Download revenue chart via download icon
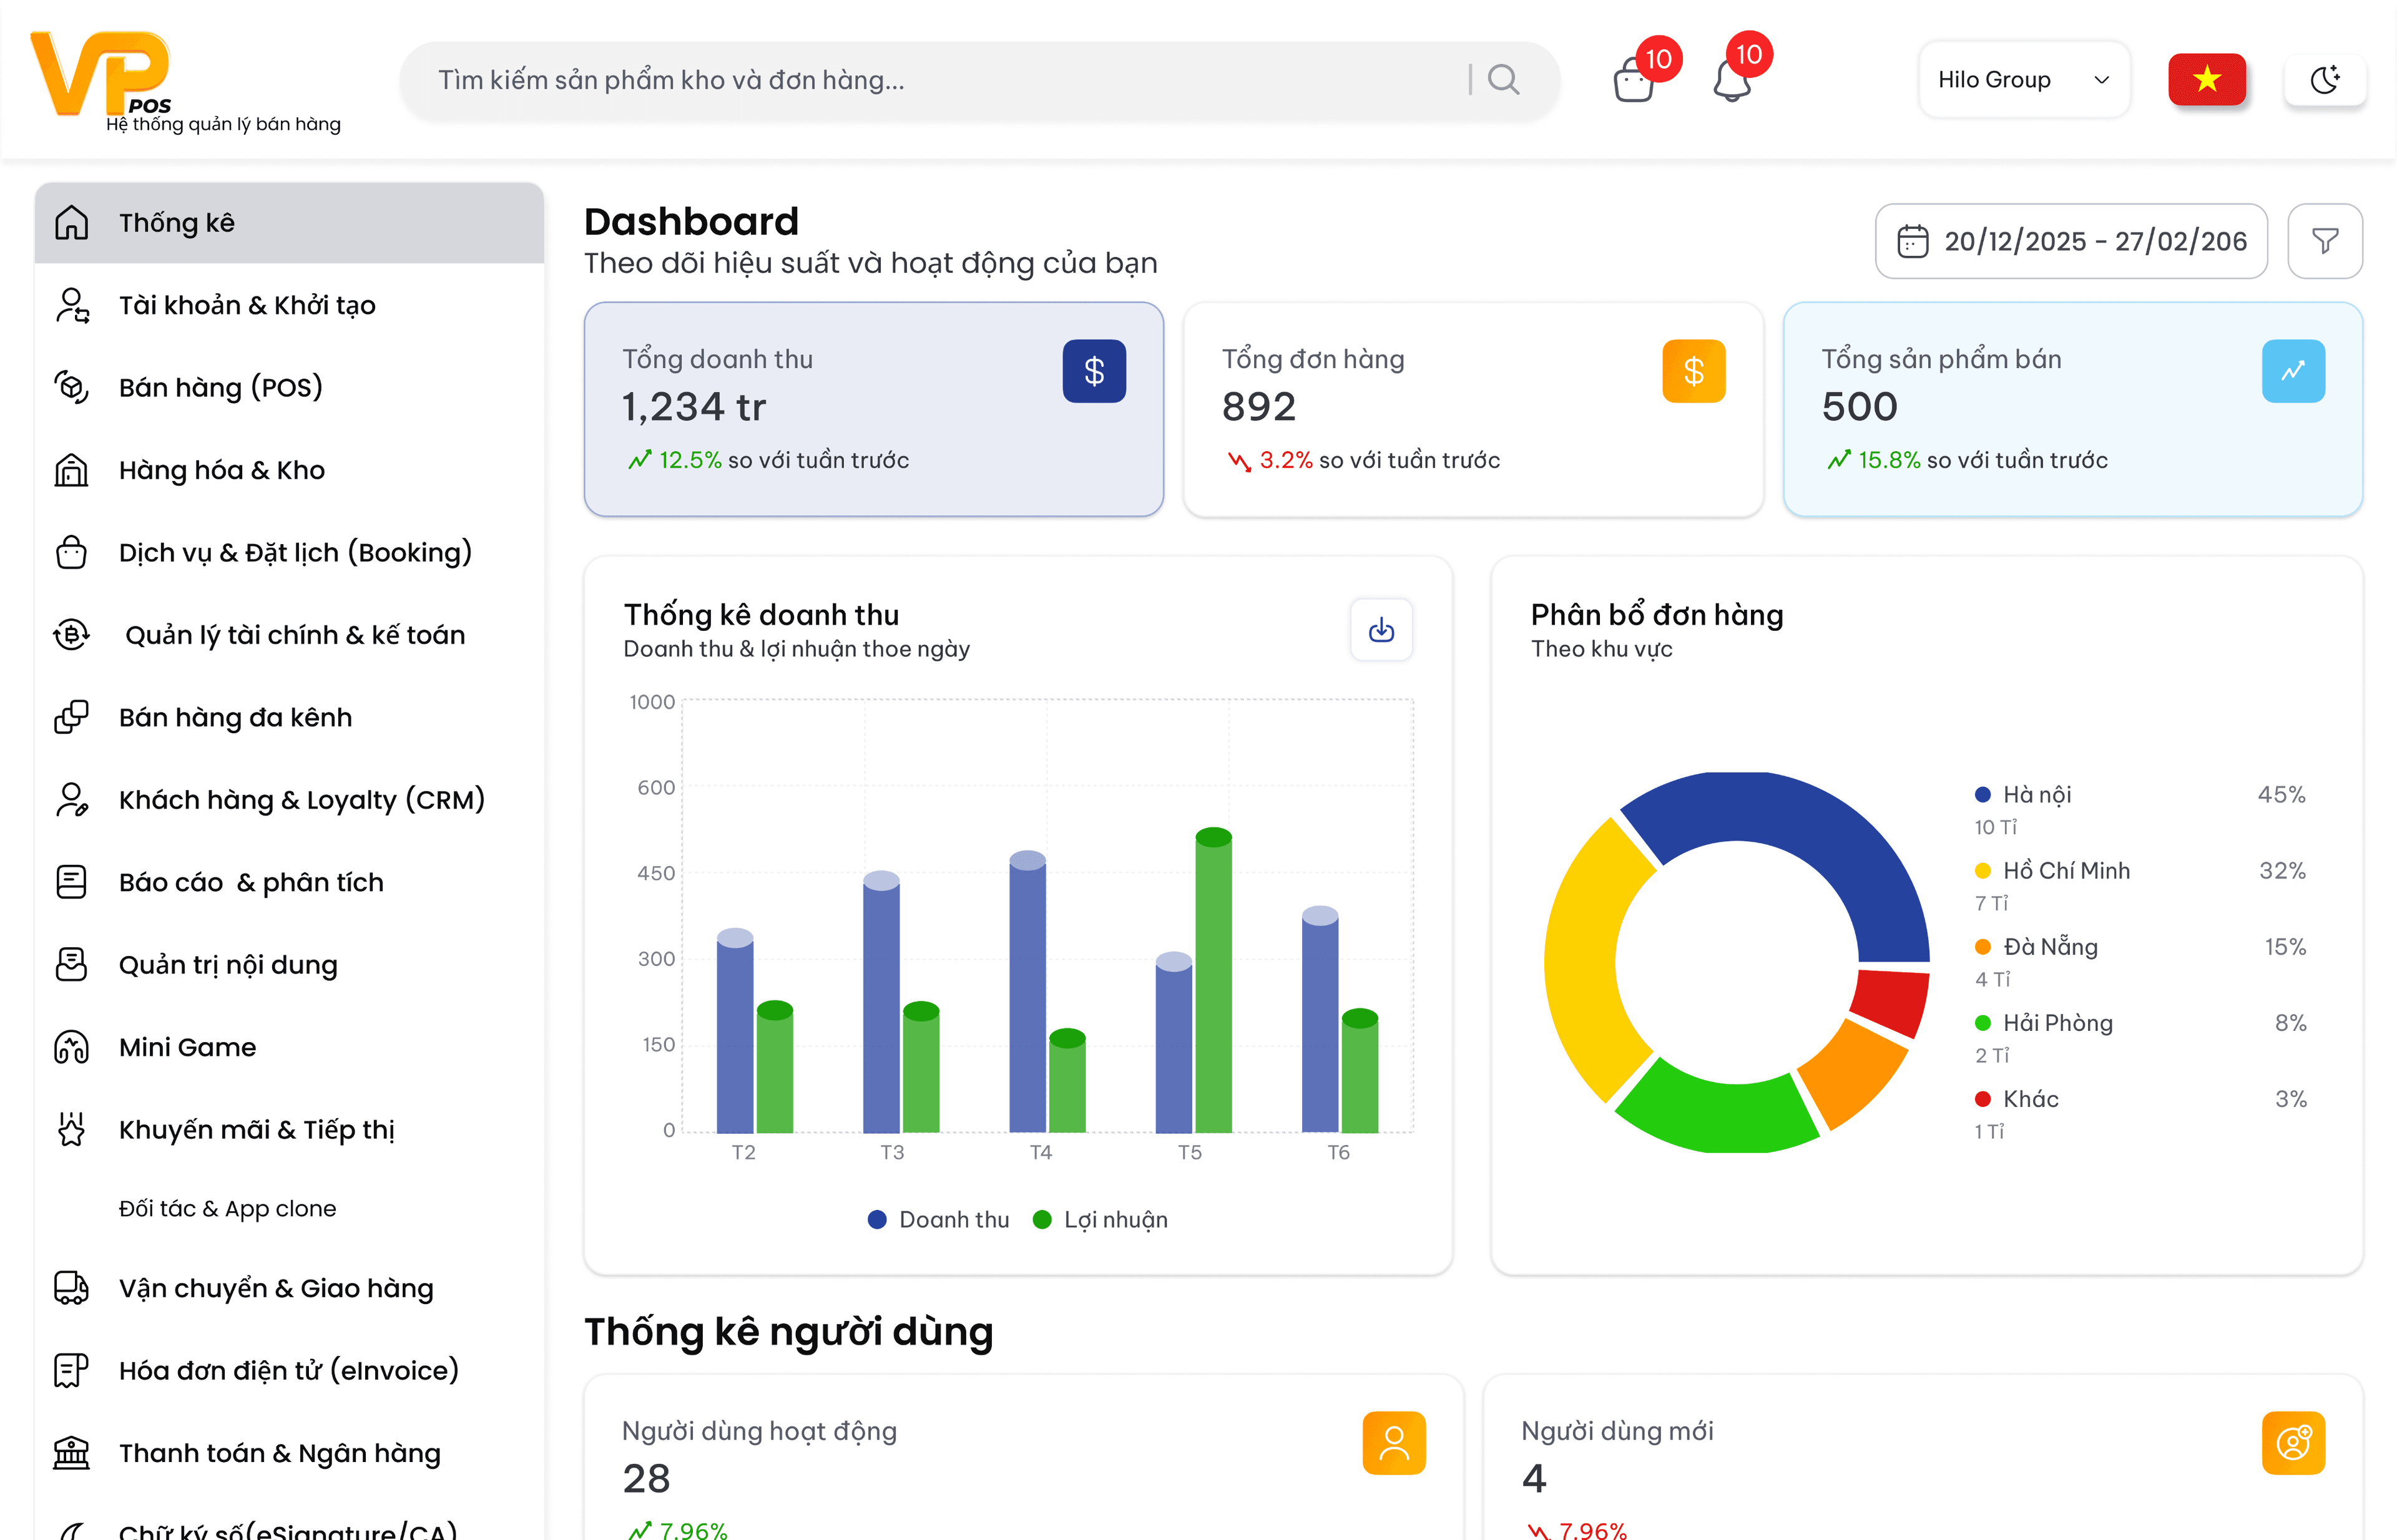 [x=1381, y=630]
